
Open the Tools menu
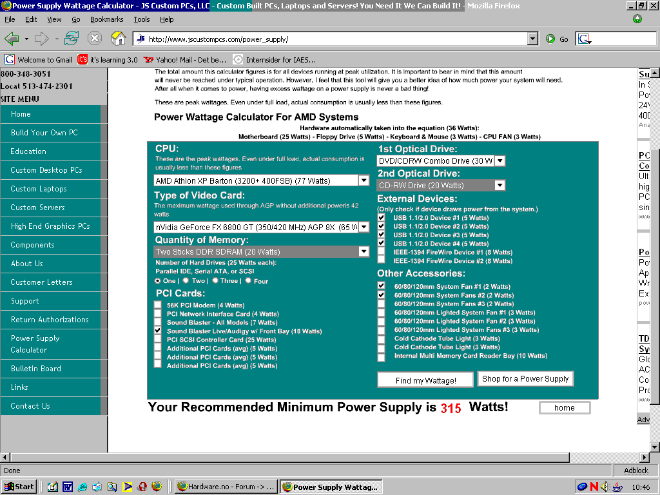(142, 20)
